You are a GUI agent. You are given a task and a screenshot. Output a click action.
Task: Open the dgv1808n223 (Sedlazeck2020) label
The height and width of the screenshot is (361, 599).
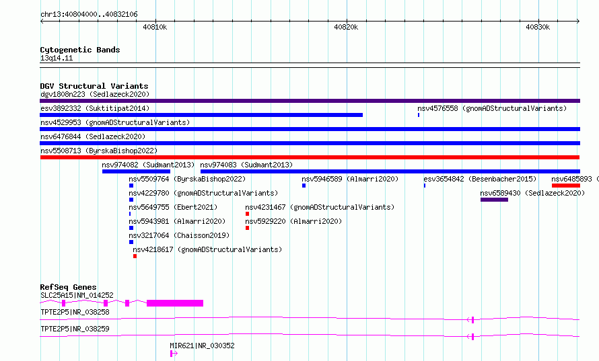(x=95, y=94)
